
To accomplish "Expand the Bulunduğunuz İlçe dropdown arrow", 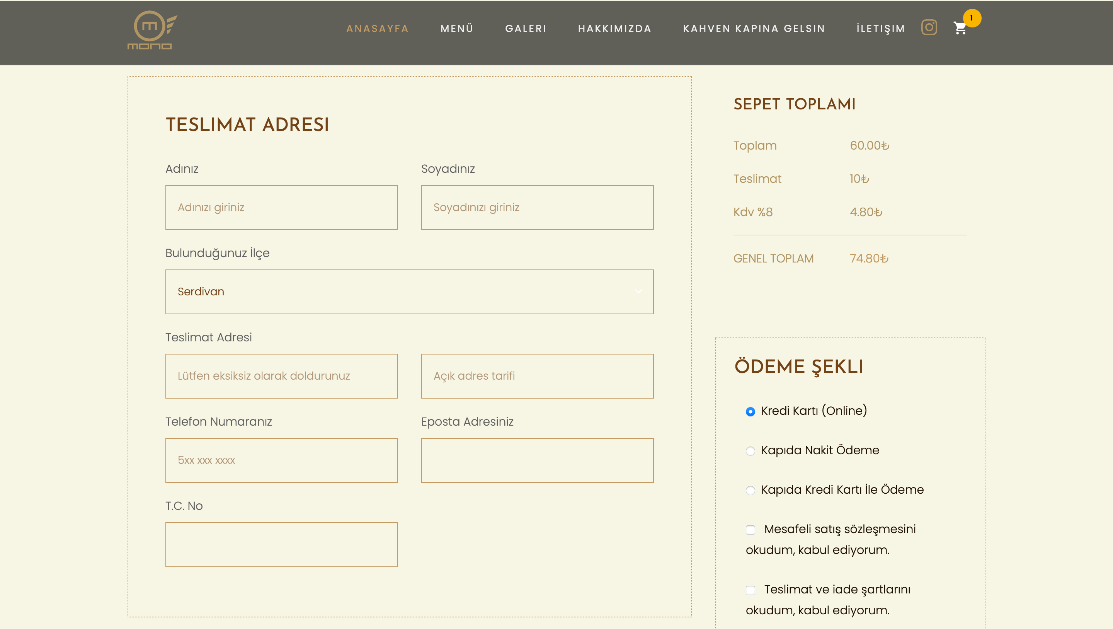I will tap(638, 291).
